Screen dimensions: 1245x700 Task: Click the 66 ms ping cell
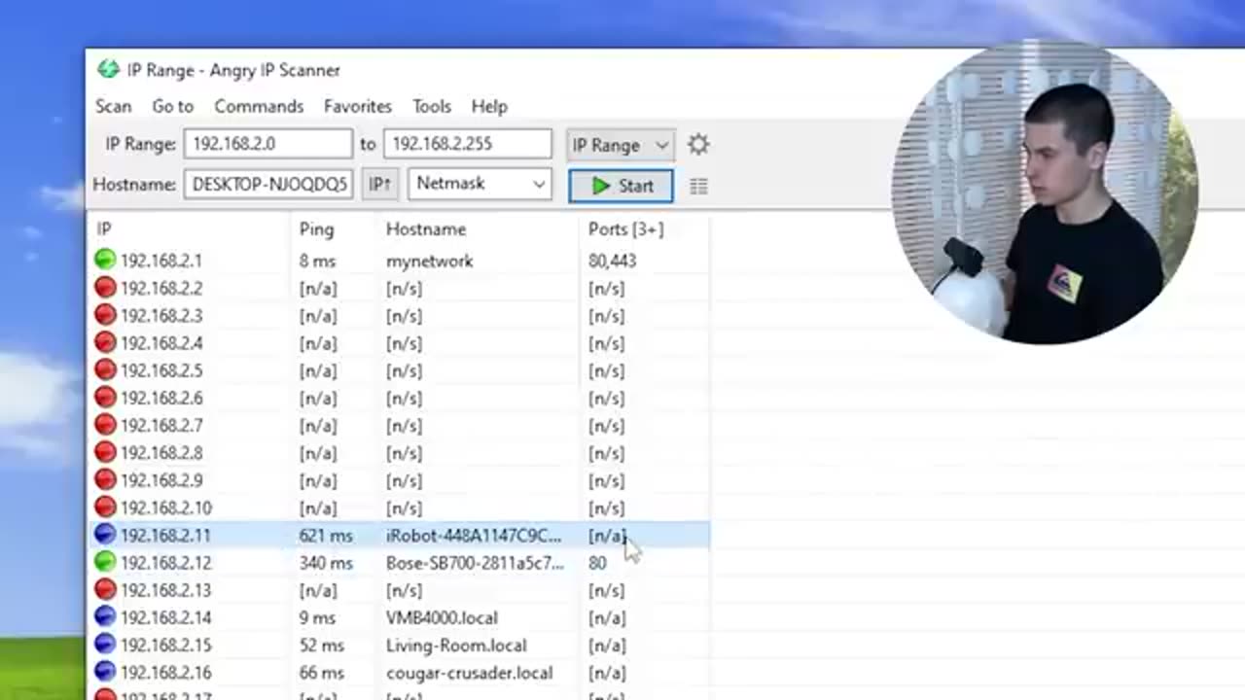click(322, 672)
